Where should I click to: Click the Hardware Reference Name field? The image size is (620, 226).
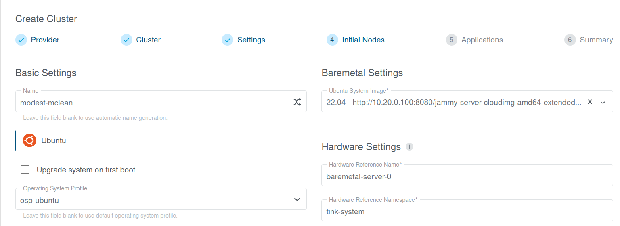pyautogui.click(x=467, y=176)
